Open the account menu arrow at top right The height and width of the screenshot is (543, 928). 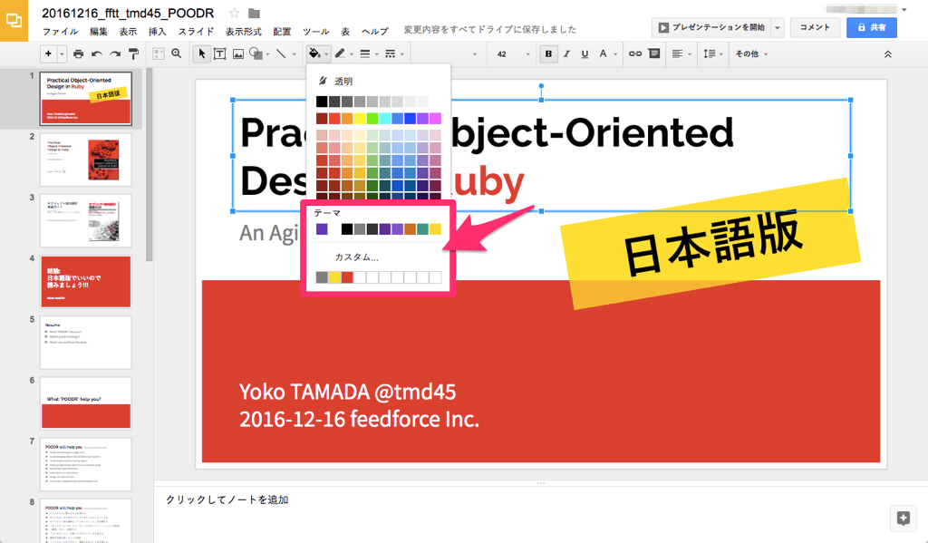(904, 9)
